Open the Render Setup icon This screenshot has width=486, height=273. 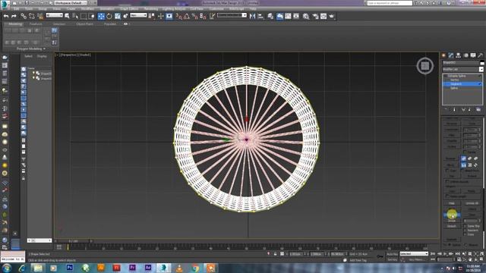pyautogui.click(x=315, y=16)
